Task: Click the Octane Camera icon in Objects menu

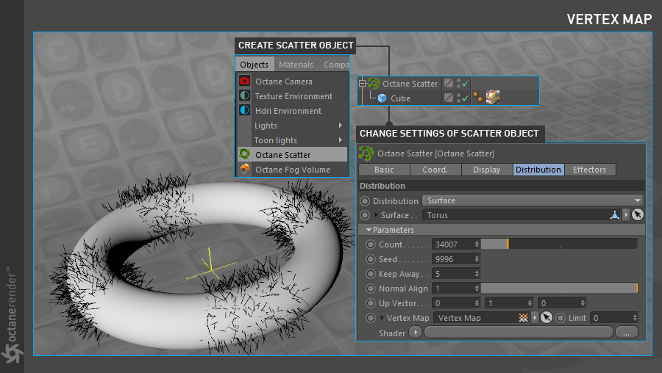Action: pos(245,82)
